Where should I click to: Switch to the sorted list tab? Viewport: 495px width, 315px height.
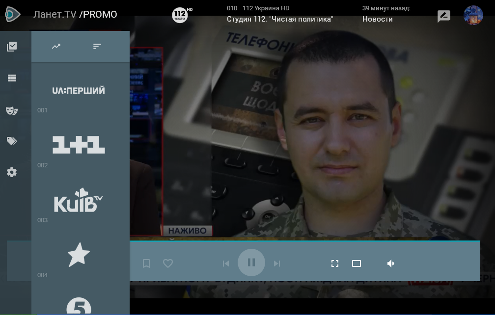pos(97,47)
